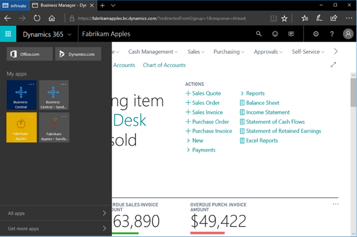The height and width of the screenshot is (237, 357).
Task: Expand the Payments actions group
Action: [201, 150]
